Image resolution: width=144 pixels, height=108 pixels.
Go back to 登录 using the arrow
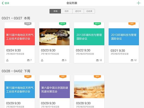(x=3, y=3)
